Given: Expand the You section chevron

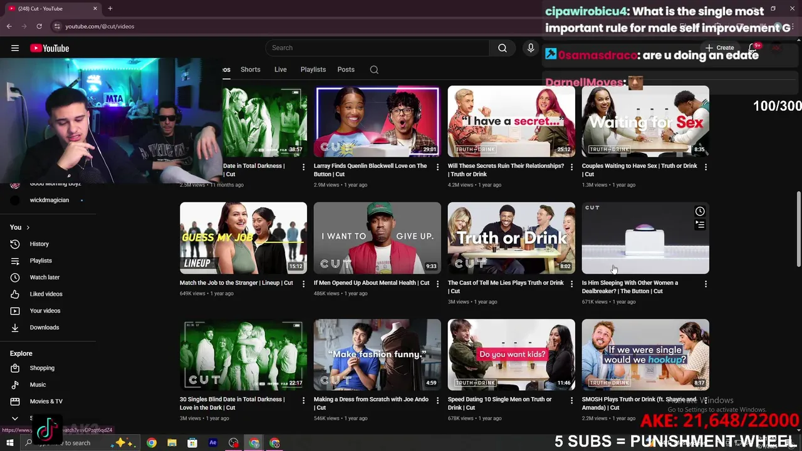Looking at the screenshot, I should tap(28, 227).
